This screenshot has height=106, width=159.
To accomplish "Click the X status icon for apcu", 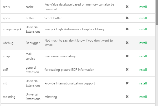I will click(x=127, y=18).
